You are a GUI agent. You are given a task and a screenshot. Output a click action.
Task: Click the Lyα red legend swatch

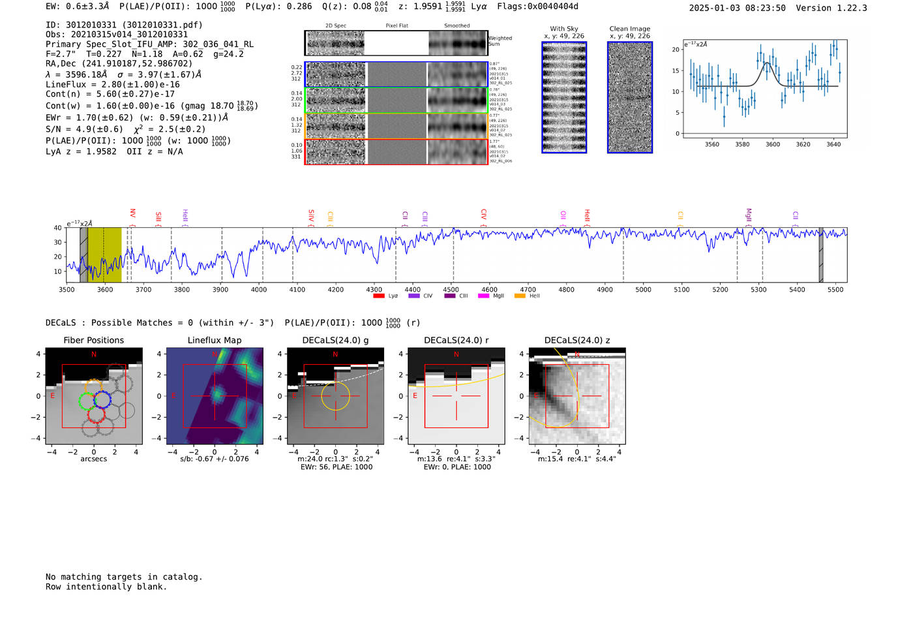point(379,296)
